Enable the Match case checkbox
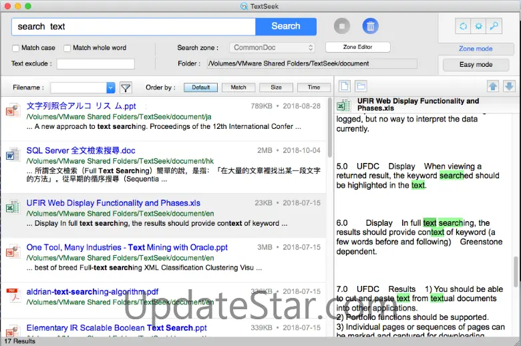Screen dimensions: 521x346 pyautogui.click(x=16, y=48)
